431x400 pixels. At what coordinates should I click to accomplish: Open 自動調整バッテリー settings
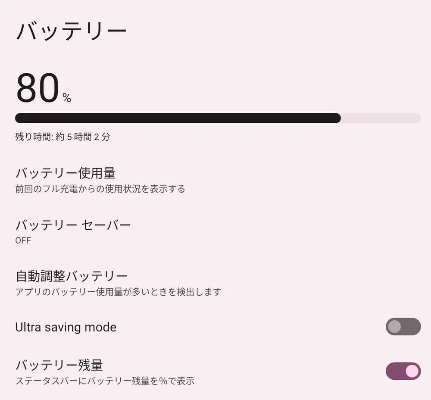[x=72, y=275]
